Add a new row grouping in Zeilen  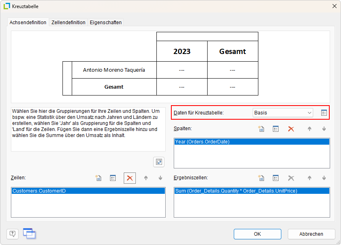point(98,178)
